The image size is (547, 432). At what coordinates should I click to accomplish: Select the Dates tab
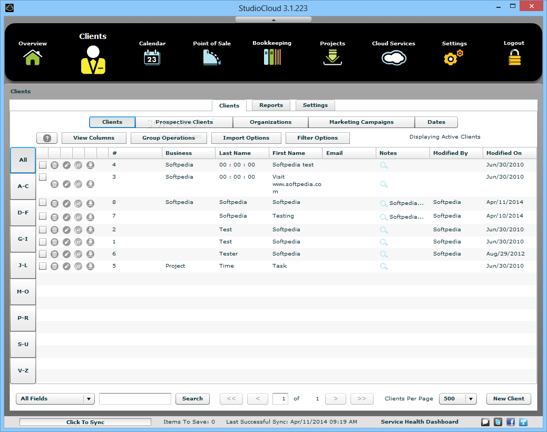[x=436, y=122]
